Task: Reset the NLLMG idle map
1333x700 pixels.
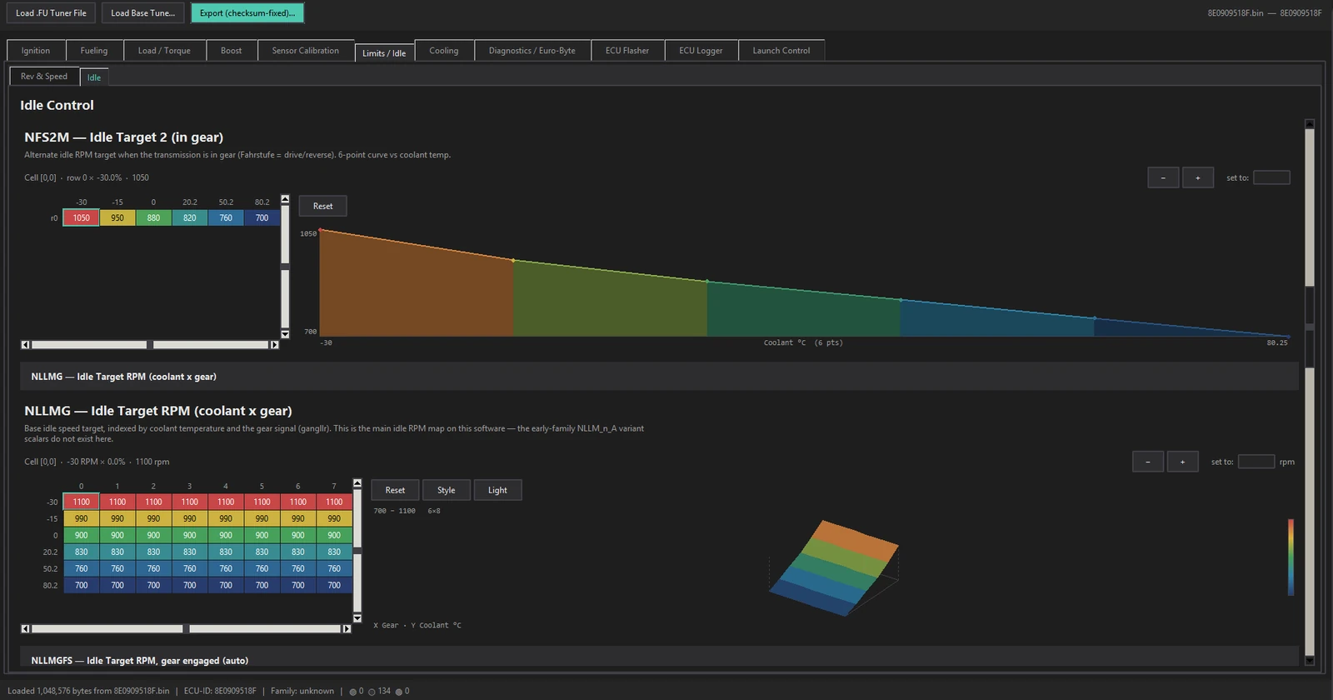Action: point(395,490)
